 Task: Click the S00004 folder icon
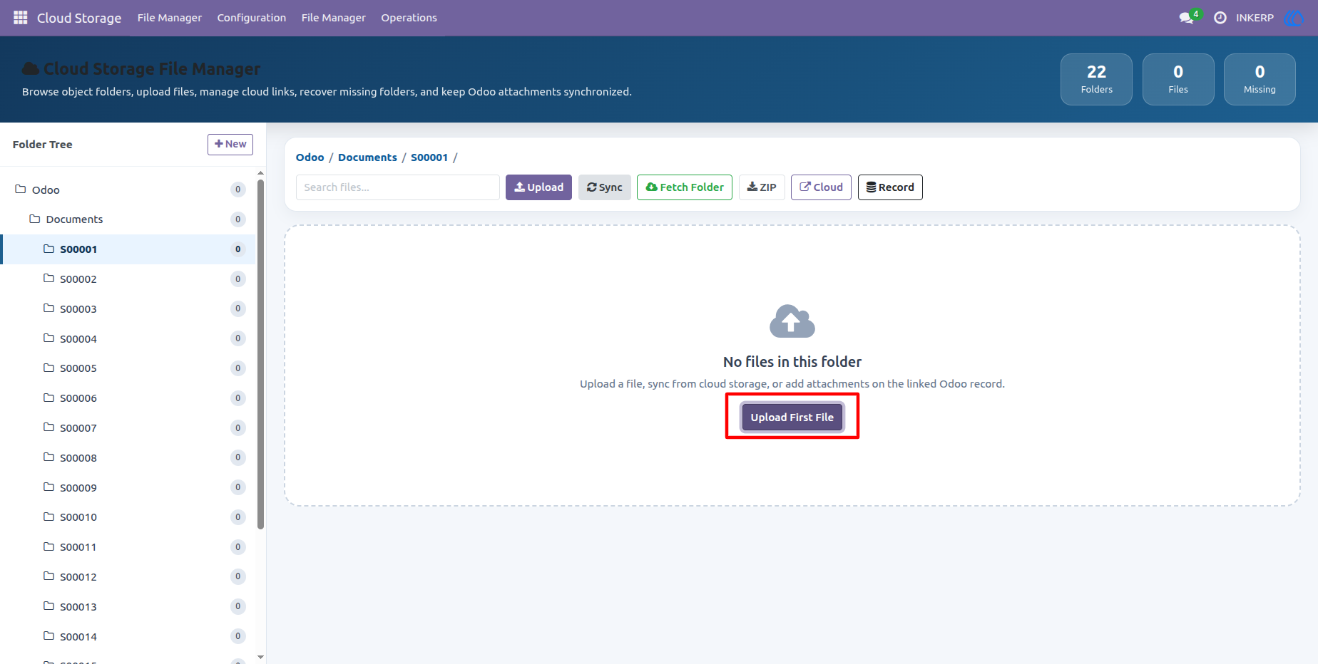(48, 338)
